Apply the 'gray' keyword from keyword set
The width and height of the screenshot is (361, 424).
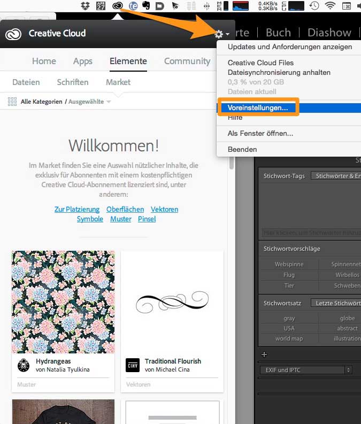tap(289, 318)
